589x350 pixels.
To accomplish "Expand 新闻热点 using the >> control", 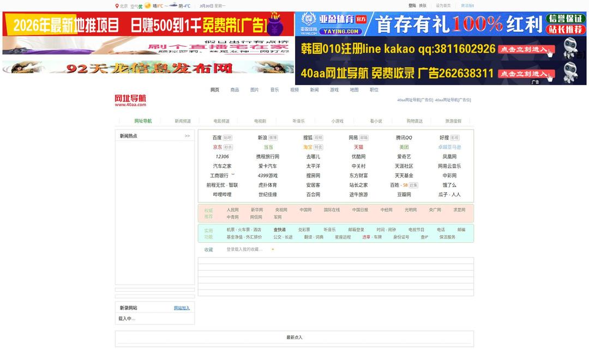I will point(187,136).
